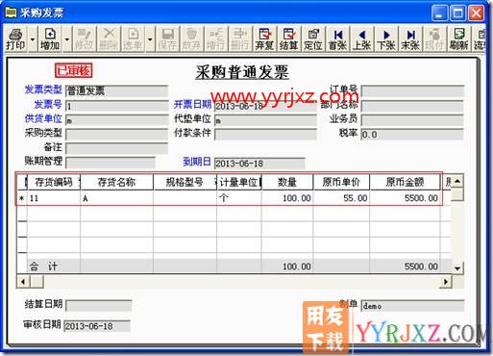Click the 刷新 (refresh) toolbar icon

[x=458, y=38]
